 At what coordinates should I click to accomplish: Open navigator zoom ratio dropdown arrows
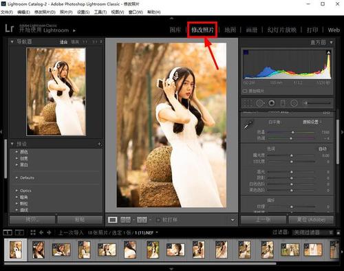[101, 42]
